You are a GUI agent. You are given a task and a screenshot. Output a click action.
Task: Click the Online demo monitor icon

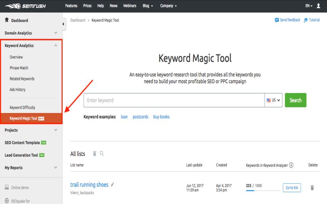coord(7,187)
